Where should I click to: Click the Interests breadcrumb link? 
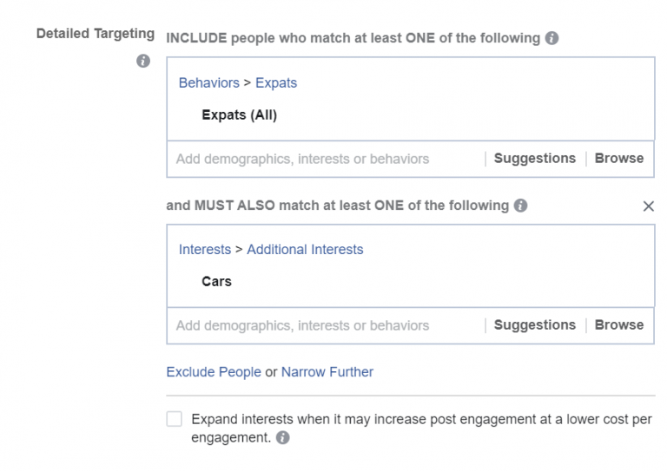point(205,250)
